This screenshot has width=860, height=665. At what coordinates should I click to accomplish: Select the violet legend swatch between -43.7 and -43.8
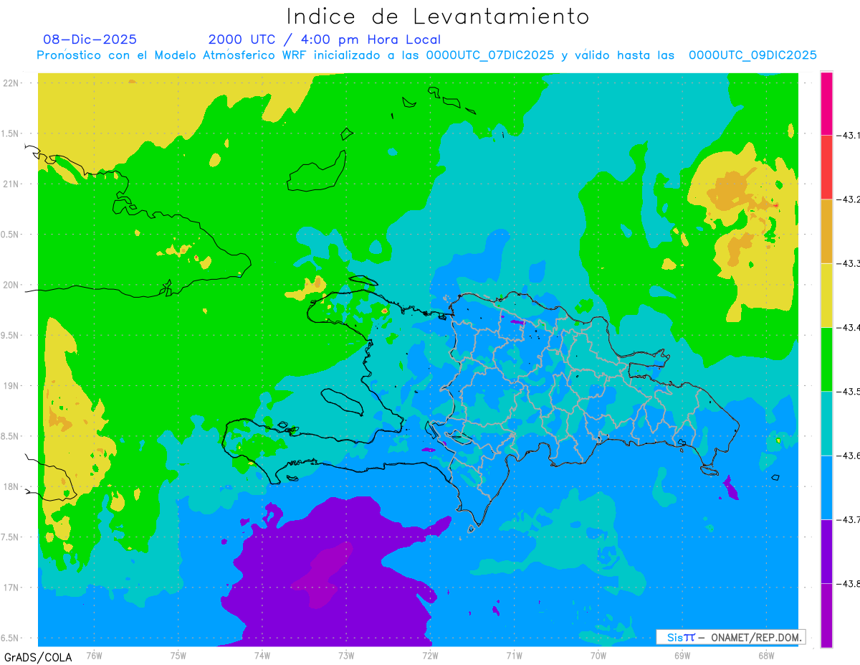click(826, 551)
